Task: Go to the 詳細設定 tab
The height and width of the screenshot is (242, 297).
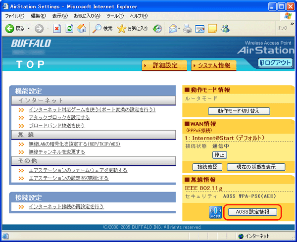Action: [164, 65]
